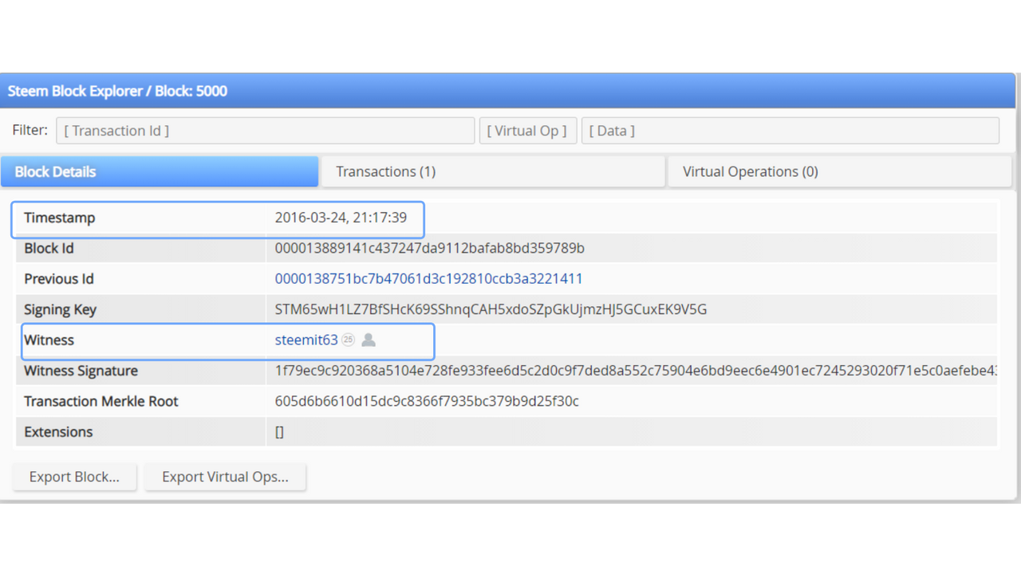Click the Timestamp row label
Screen dimensions: 1021x574
(x=59, y=218)
